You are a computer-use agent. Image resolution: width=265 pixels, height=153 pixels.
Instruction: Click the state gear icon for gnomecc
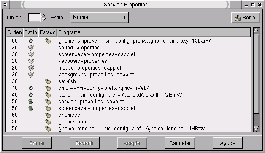[x=48, y=115]
